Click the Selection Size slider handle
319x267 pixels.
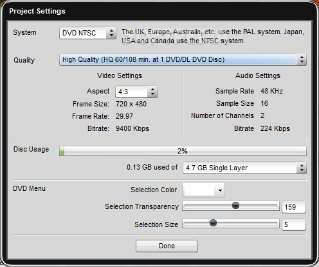coord(213,223)
